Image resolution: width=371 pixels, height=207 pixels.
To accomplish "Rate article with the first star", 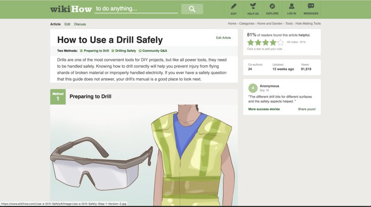I will tap(250, 43).
